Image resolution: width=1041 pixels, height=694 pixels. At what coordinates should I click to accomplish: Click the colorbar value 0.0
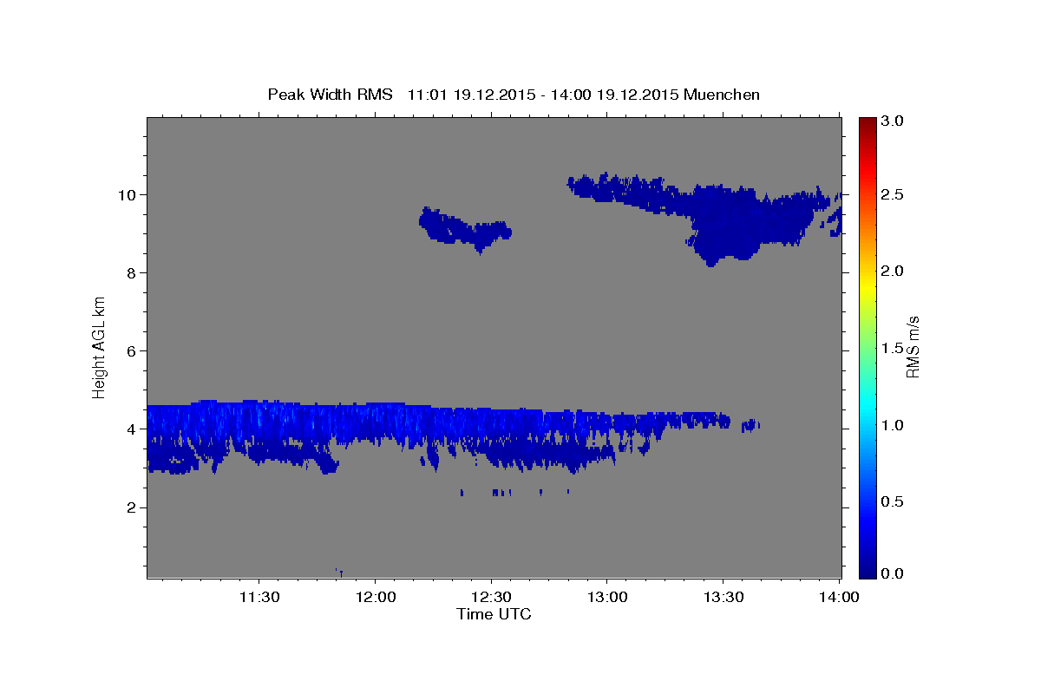(x=894, y=573)
